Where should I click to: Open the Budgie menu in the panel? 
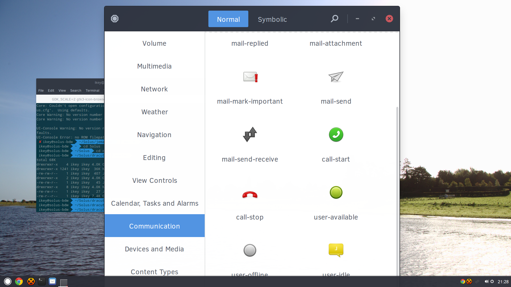(8, 281)
